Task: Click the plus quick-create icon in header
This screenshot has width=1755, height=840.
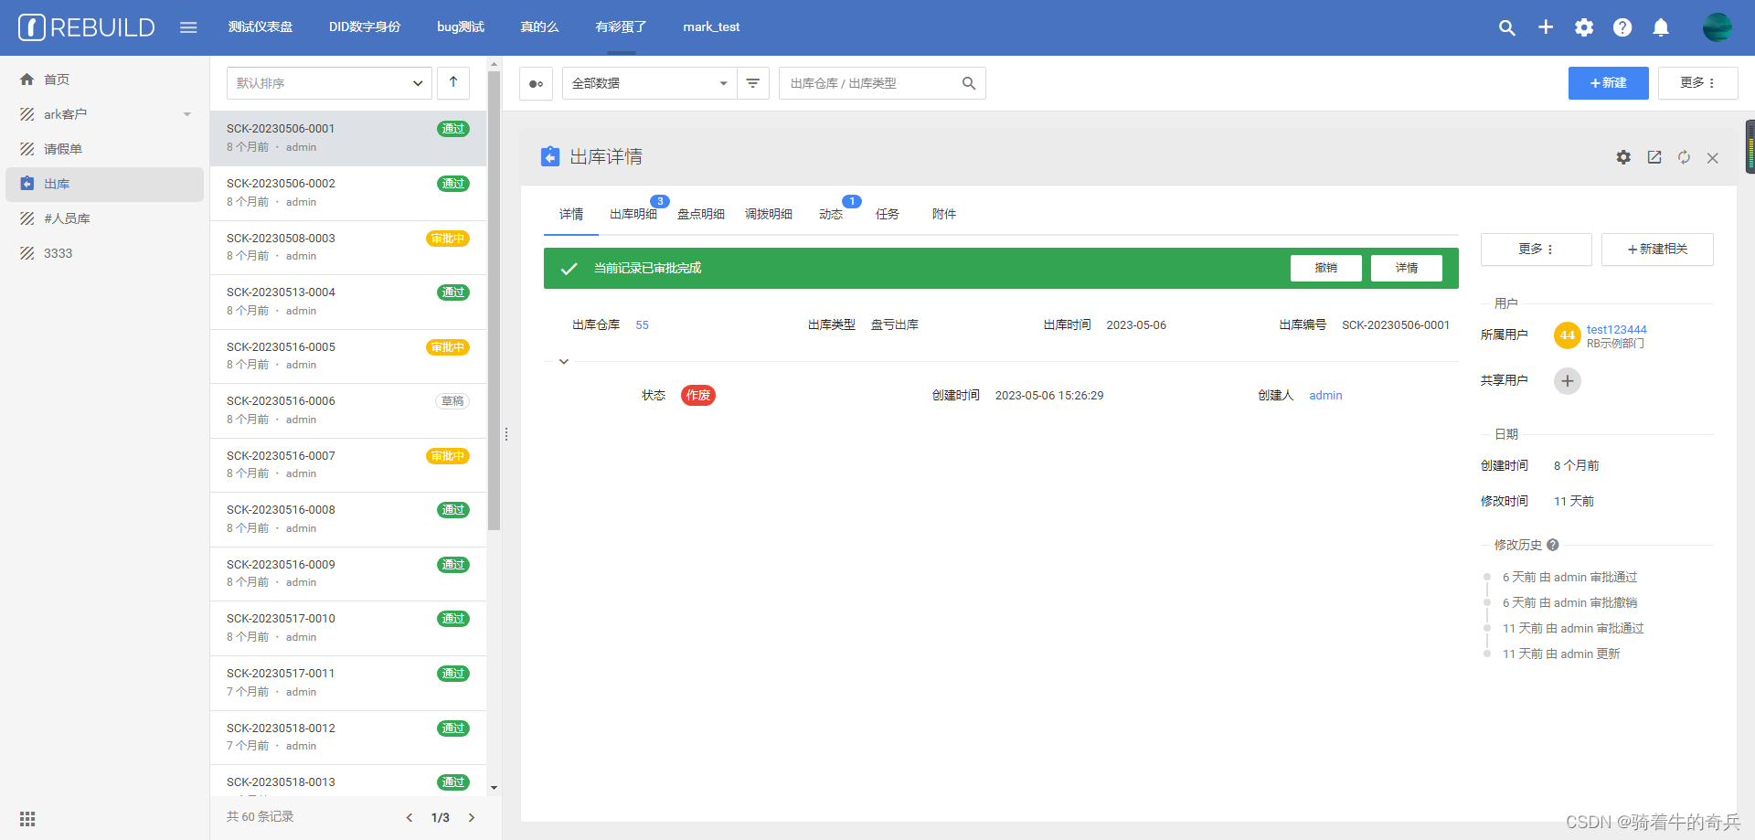Action: click(1546, 27)
